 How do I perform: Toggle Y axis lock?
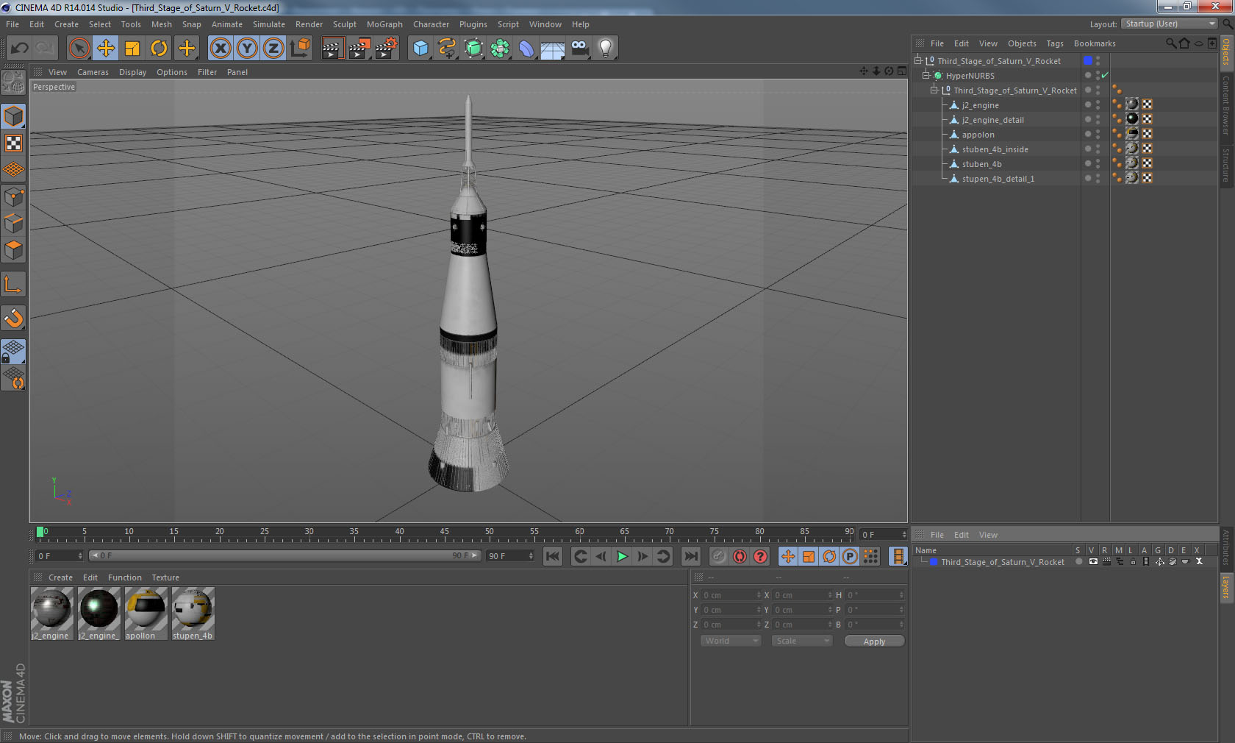pyautogui.click(x=247, y=49)
